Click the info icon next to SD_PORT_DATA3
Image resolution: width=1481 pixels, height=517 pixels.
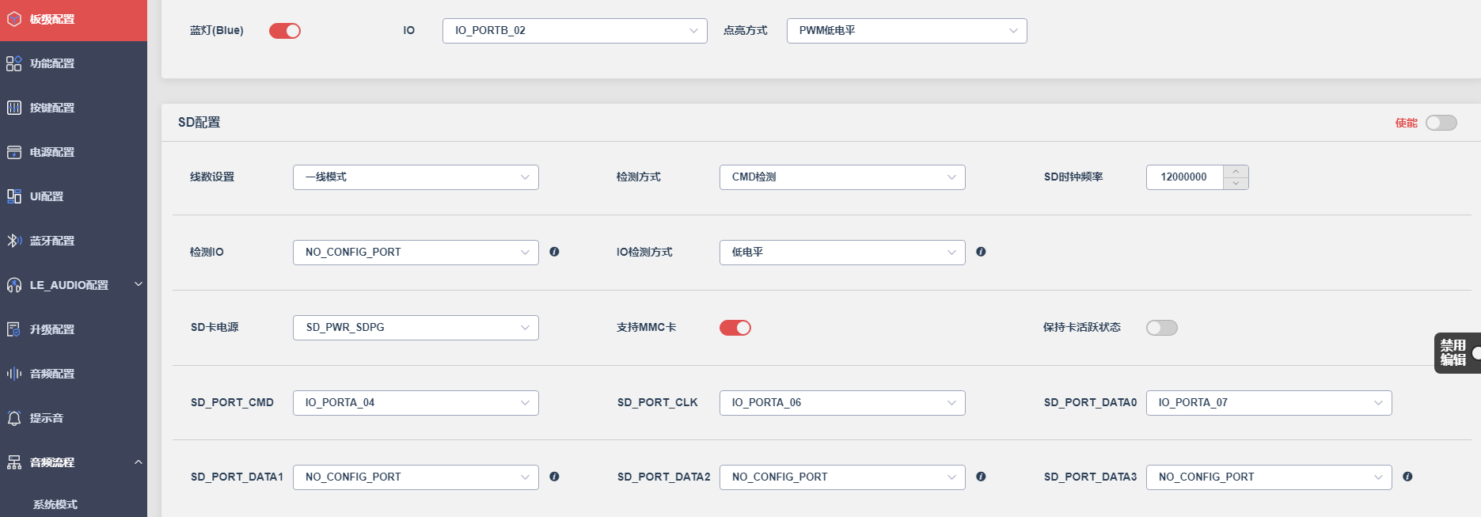tap(1407, 477)
